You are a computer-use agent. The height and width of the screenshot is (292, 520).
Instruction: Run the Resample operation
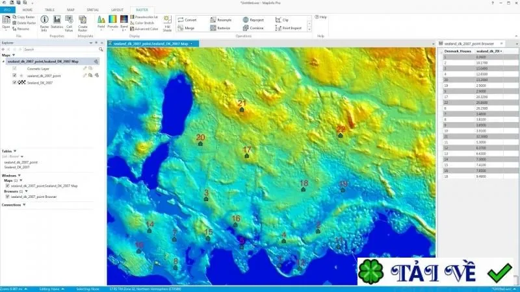pos(221,20)
